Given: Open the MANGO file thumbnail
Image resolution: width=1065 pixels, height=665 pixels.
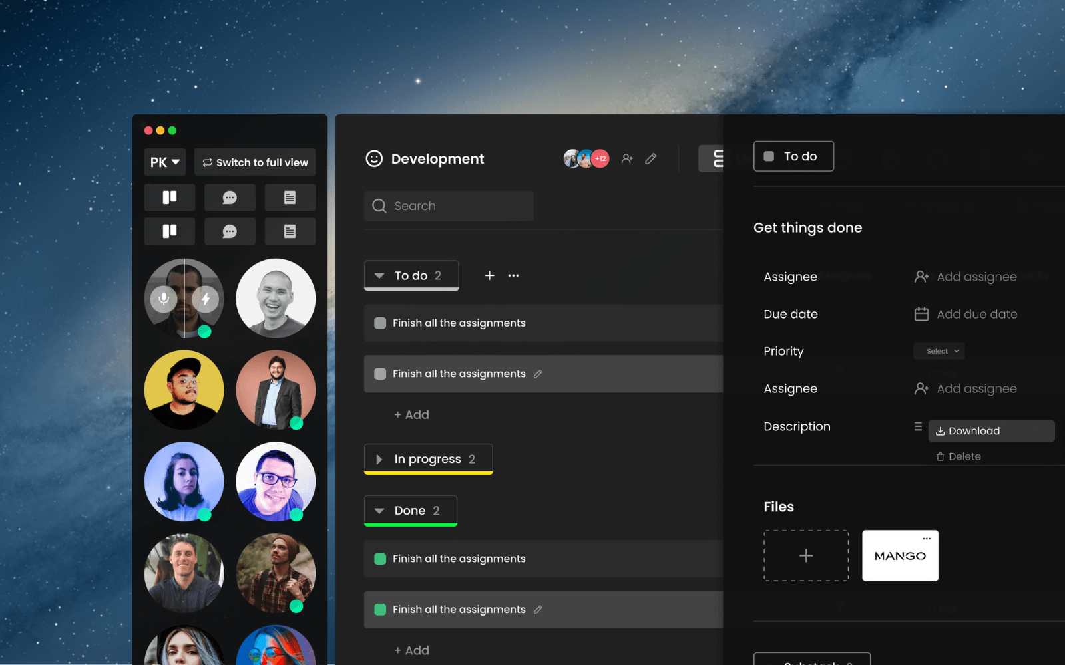Looking at the screenshot, I should [x=900, y=555].
